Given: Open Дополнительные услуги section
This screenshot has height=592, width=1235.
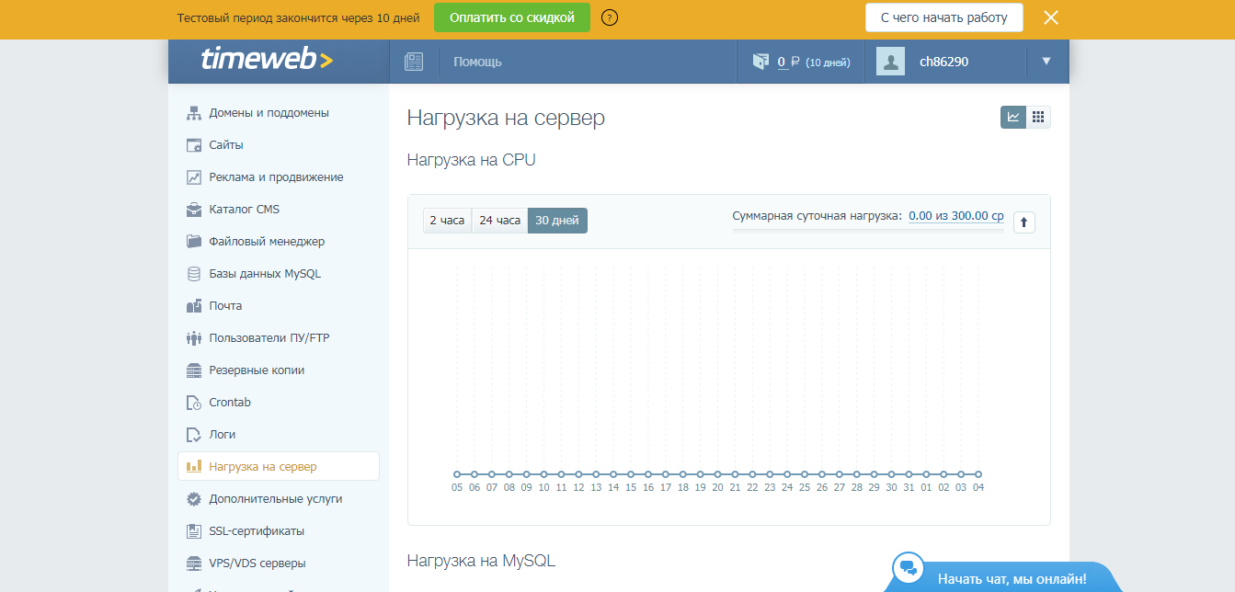Looking at the screenshot, I should 276,499.
